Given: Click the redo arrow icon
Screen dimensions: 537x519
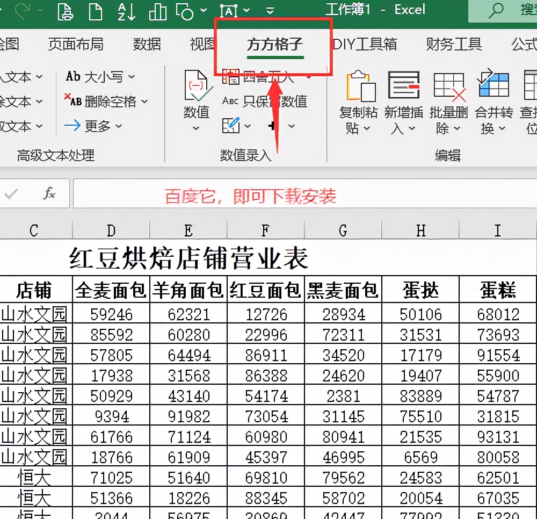Looking at the screenshot, I should pos(23,11).
